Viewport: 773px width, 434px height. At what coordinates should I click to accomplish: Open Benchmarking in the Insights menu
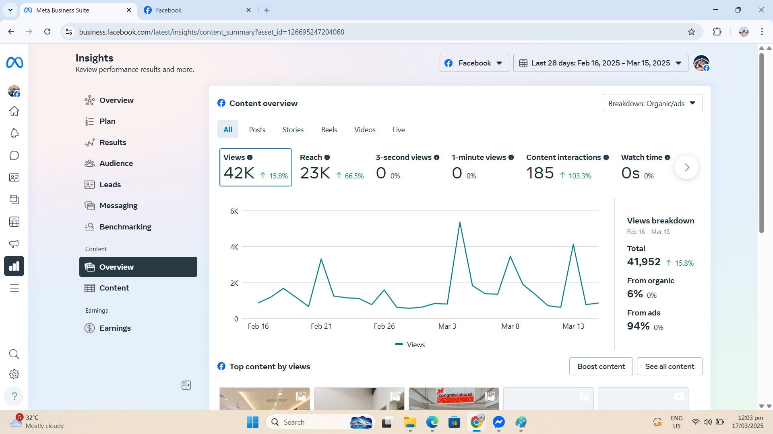[125, 227]
